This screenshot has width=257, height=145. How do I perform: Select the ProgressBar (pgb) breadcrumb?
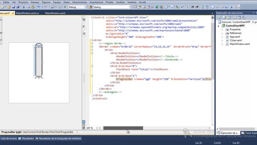click(12, 132)
